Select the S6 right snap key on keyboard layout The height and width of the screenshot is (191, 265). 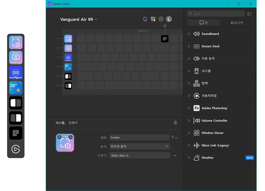(x=68, y=86)
